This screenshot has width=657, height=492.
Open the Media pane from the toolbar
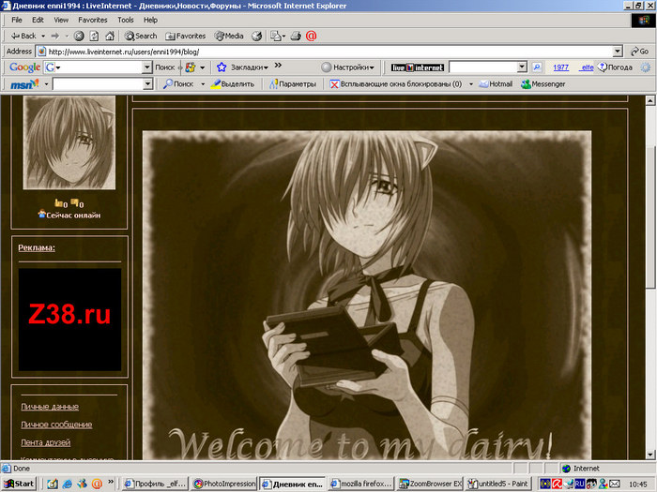(x=229, y=36)
